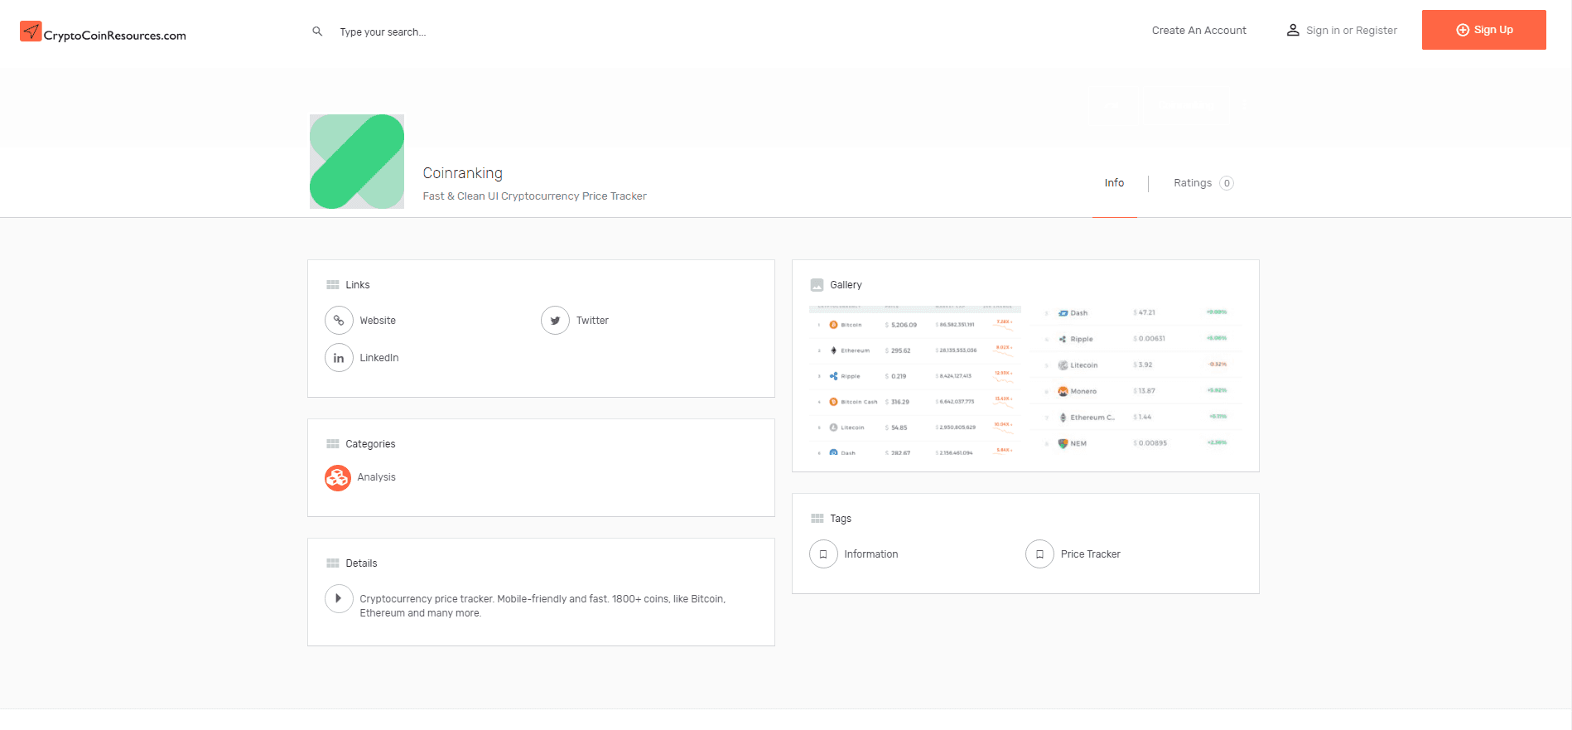Click the Information tag bookmark icon
Screen dimensions: 1572x730
click(x=823, y=554)
